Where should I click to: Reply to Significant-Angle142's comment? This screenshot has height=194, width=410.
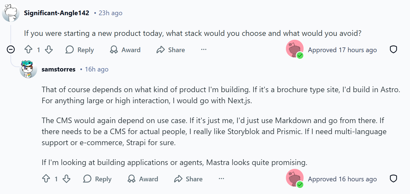click(80, 50)
